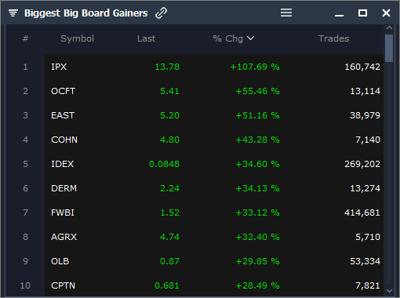Click the EAST last price 5.20

pos(169,115)
